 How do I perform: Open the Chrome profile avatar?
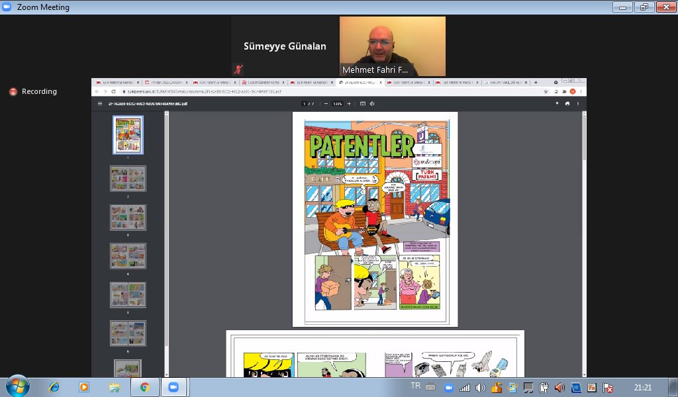click(573, 91)
